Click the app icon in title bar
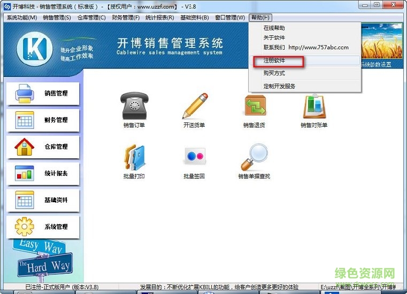Screen dimensions: 407x294 pyautogui.click(x=7, y=6)
